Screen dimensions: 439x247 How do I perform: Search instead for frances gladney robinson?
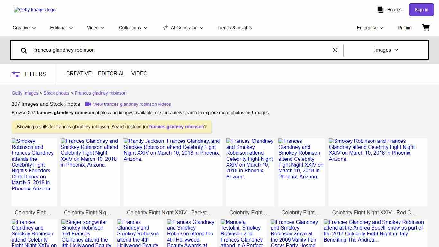point(176,127)
